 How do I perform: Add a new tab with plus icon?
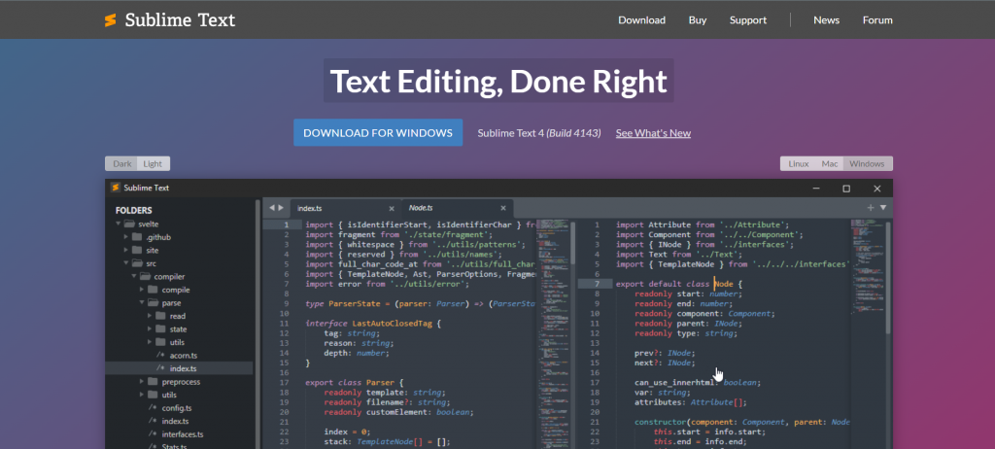click(x=871, y=208)
